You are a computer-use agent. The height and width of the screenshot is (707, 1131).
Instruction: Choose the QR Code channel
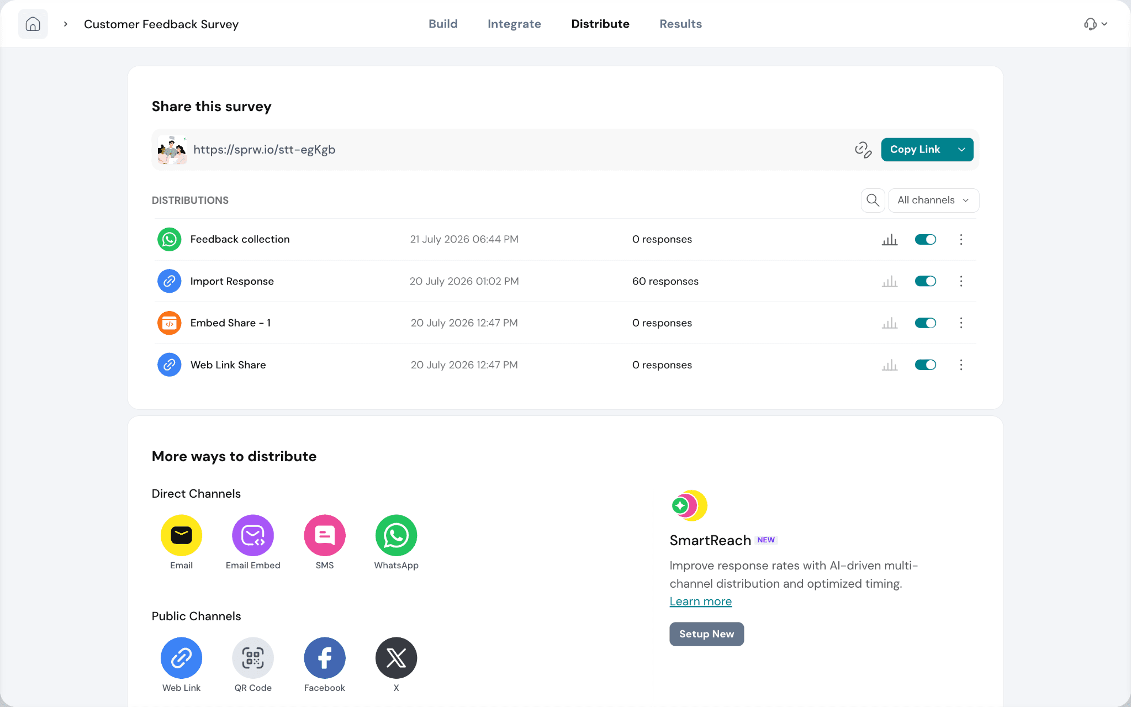click(253, 658)
